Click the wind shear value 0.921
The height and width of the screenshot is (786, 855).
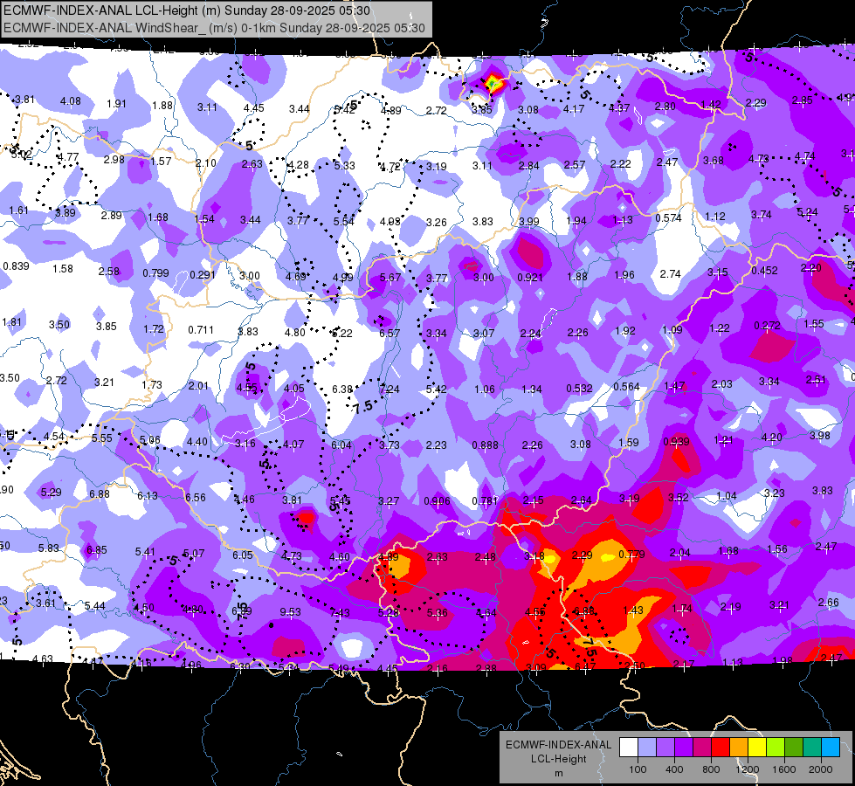click(530, 277)
